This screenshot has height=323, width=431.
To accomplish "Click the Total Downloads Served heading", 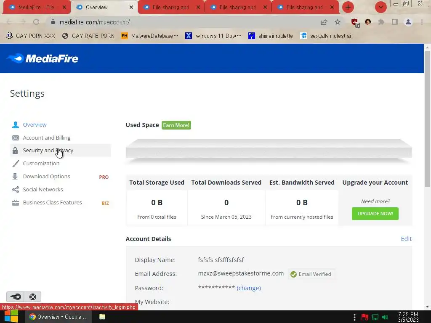I will (226, 183).
